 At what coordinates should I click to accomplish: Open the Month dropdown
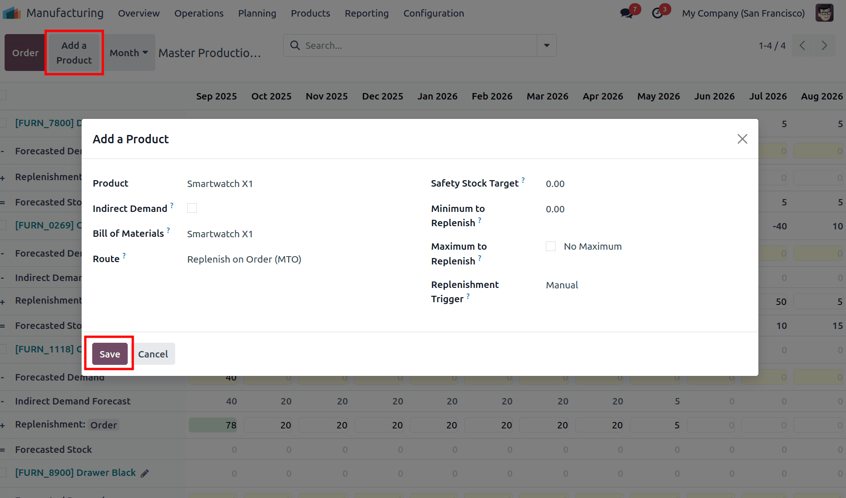[x=128, y=53]
